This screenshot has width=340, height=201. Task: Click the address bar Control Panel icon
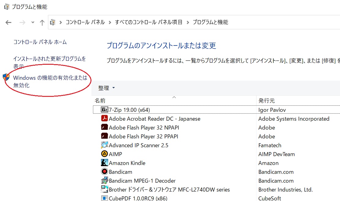[53, 22]
